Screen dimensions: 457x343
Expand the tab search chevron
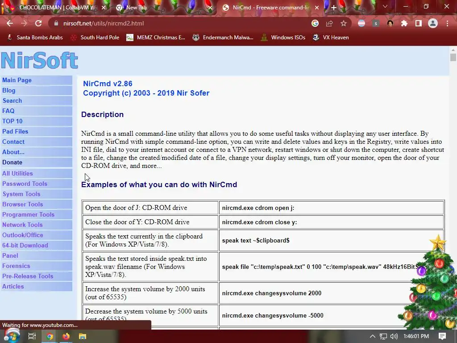(x=385, y=6)
